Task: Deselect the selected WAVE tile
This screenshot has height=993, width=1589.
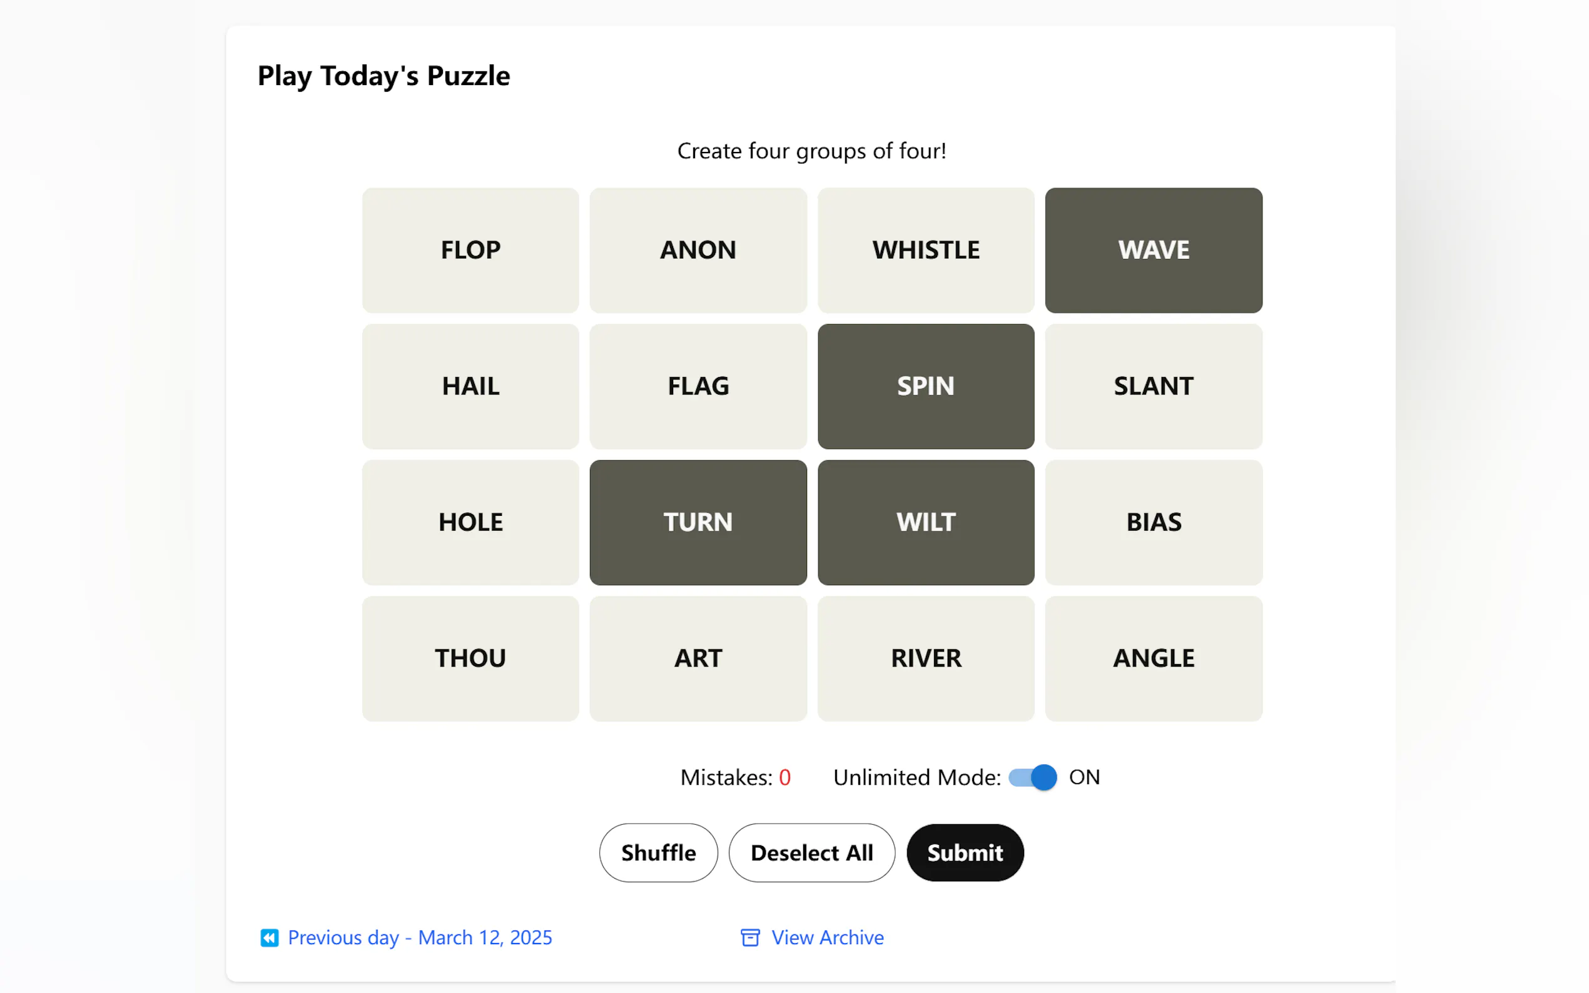Action: (1153, 250)
